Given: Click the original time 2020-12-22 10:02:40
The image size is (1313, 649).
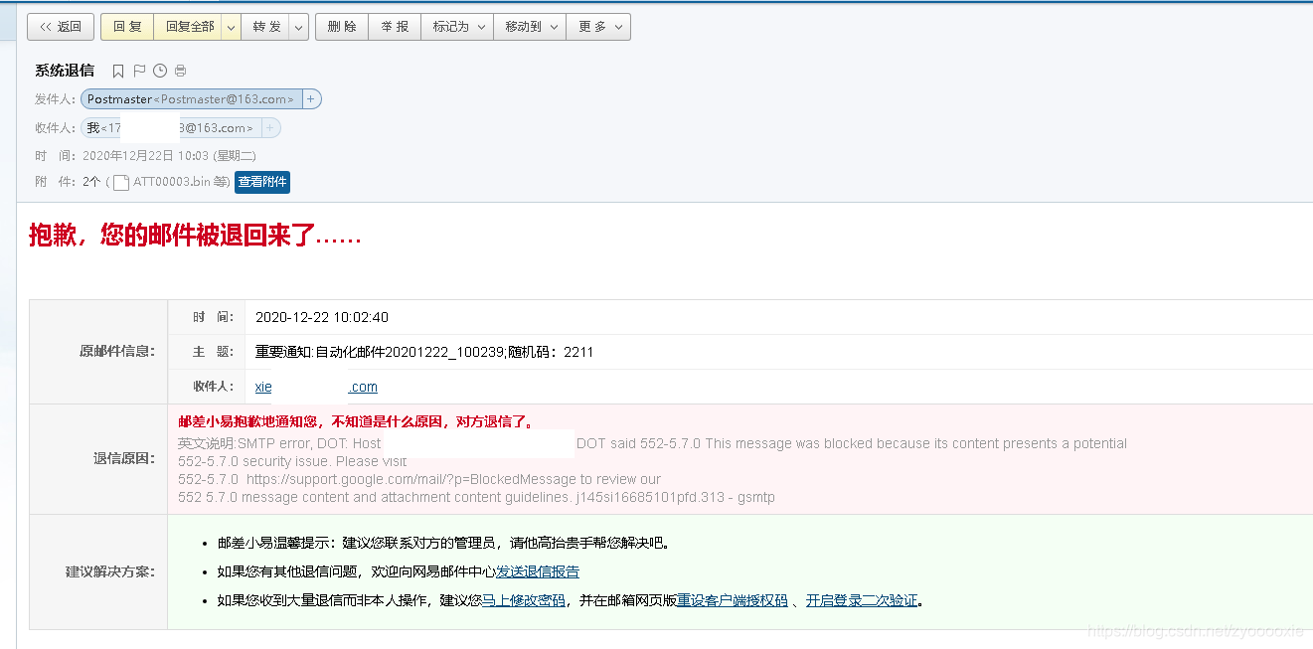Looking at the screenshot, I should point(322,317).
